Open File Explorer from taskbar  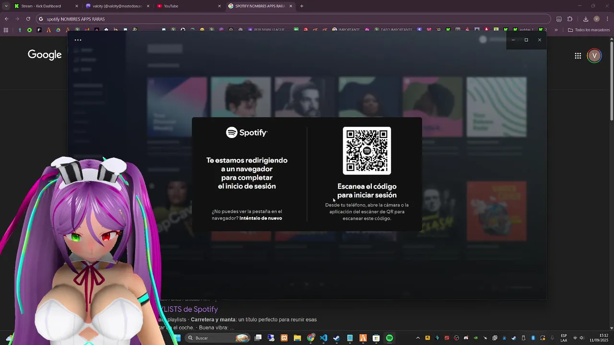click(297, 338)
